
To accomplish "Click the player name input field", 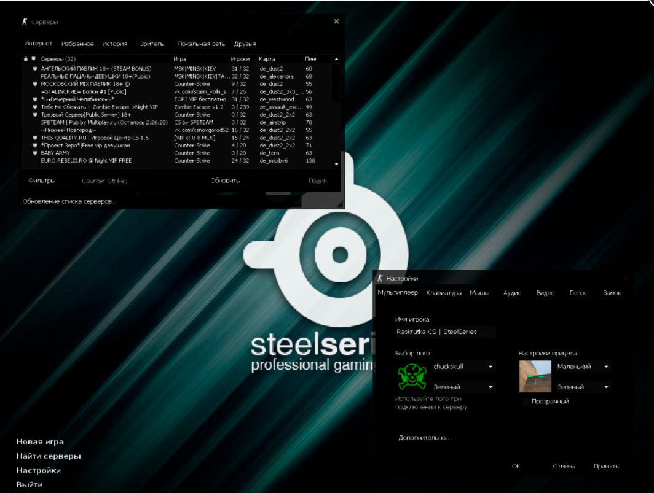I will click(x=445, y=332).
